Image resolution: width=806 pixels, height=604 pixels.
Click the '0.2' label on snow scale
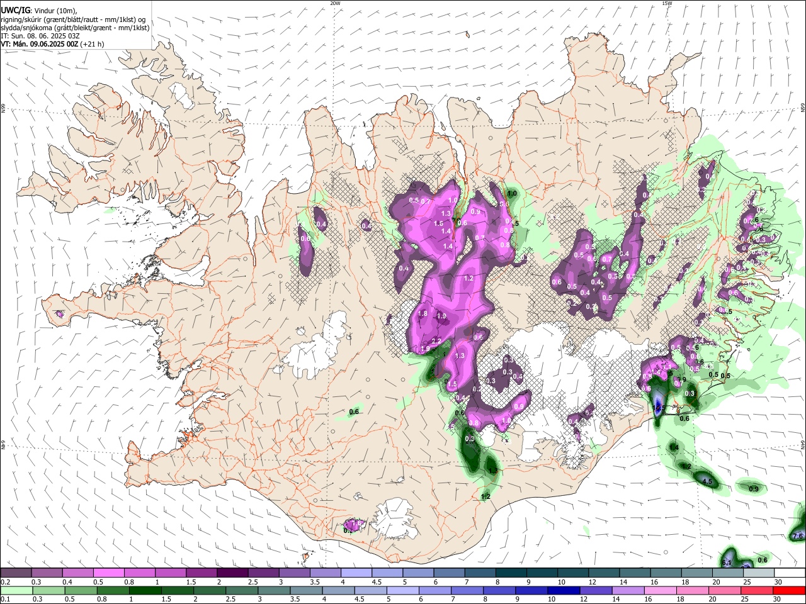[5, 582]
